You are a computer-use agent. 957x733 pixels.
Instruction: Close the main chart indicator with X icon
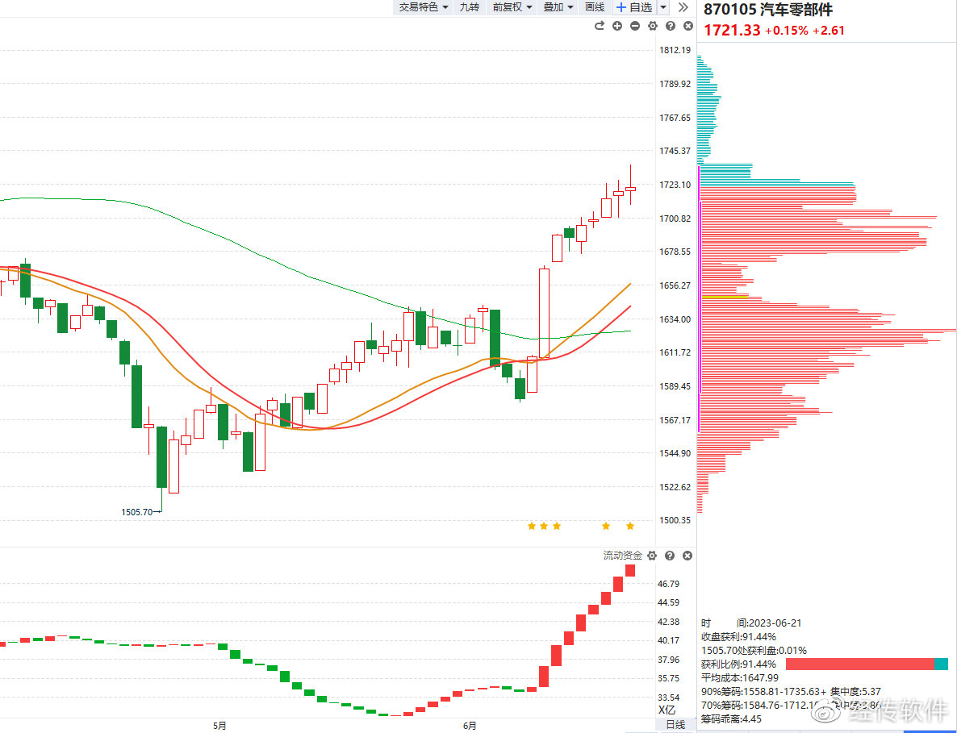687,26
